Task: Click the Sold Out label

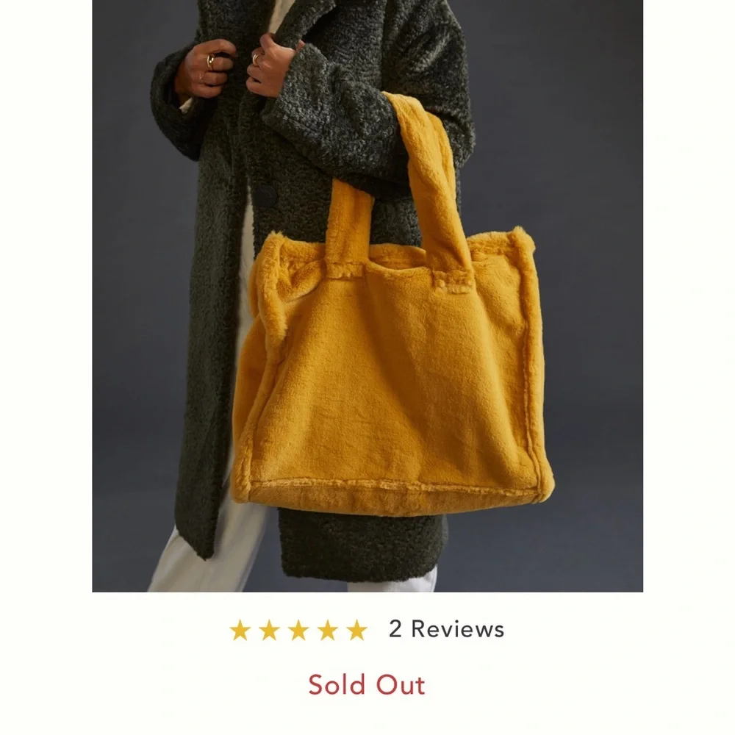Action: [367, 685]
